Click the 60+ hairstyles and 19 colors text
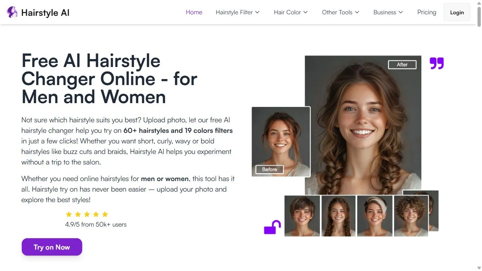 coord(178,131)
